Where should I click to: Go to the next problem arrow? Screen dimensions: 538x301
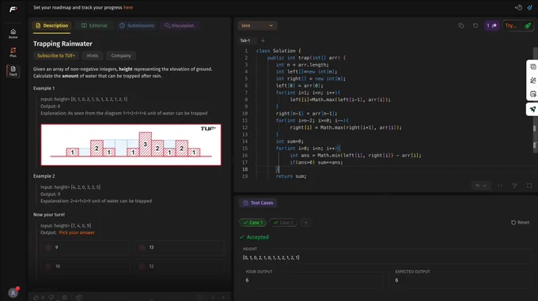point(223,298)
